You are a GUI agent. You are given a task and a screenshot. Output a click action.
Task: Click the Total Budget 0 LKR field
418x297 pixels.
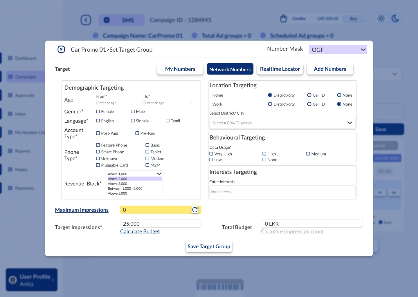coord(312,224)
